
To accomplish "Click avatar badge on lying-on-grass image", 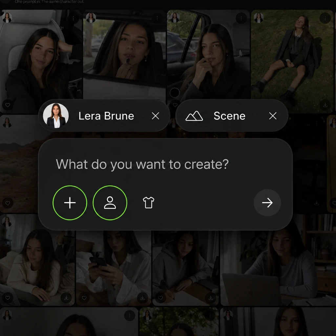I will pyautogui.click(x=259, y=18).
